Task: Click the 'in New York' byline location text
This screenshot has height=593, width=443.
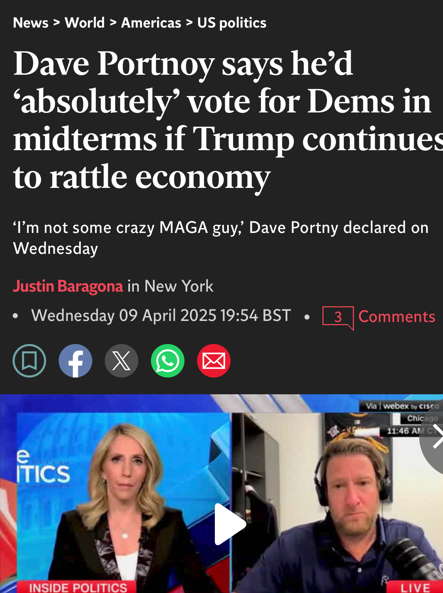Action: point(170,286)
